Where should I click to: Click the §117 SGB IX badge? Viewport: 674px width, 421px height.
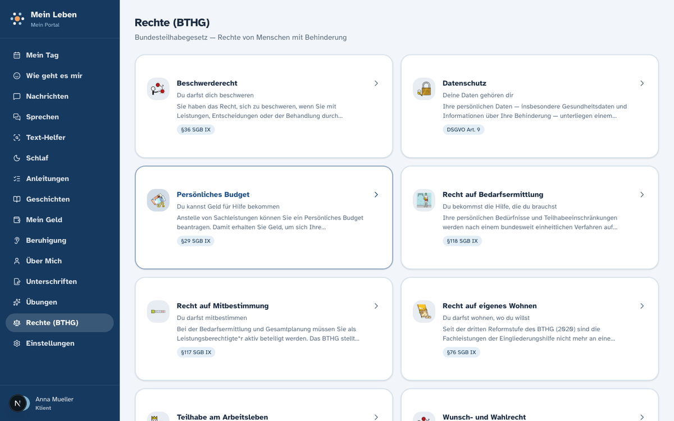coord(196,353)
